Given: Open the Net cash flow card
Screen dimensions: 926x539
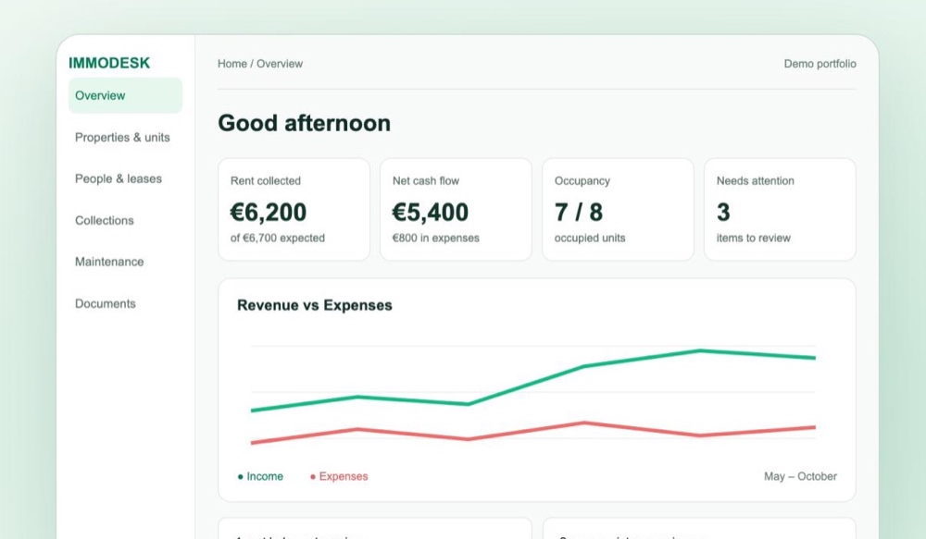Looking at the screenshot, I should tap(456, 209).
